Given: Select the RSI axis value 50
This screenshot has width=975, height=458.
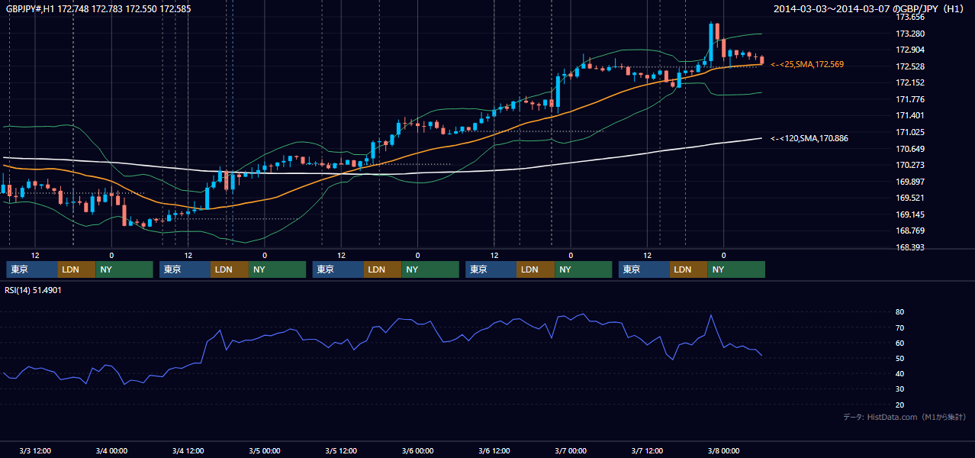Looking at the screenshot, I should point(899,358).
